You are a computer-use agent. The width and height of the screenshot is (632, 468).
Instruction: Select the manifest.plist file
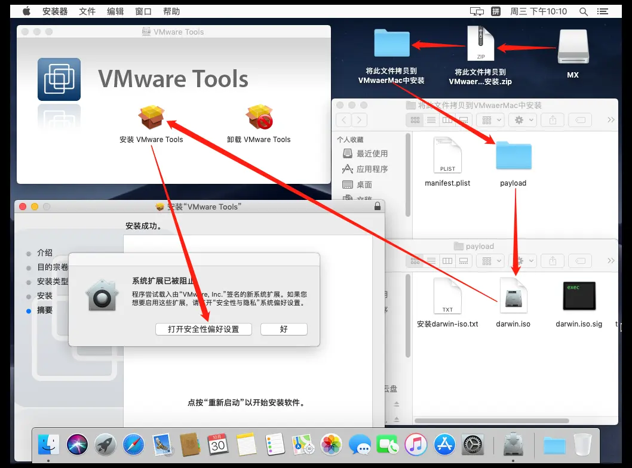tap(447, 155)
